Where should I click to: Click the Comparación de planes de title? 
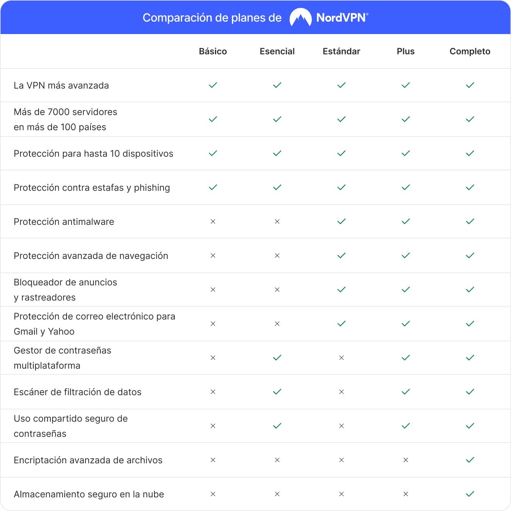coord(212,18)
